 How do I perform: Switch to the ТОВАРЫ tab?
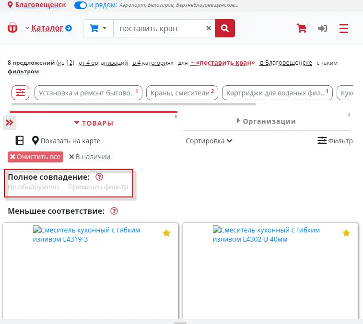[x=94, y=123]
